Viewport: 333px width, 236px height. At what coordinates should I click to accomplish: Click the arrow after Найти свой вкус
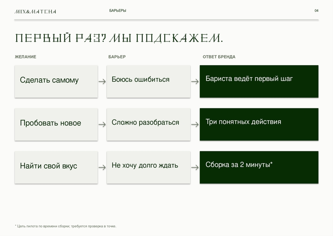tap(102, 168)
